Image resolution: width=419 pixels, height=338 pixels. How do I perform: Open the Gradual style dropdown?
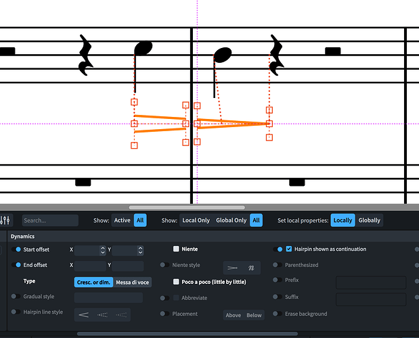108,297
